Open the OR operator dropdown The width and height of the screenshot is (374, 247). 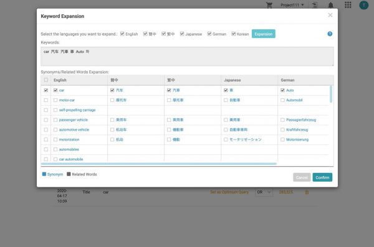point(264,192)
